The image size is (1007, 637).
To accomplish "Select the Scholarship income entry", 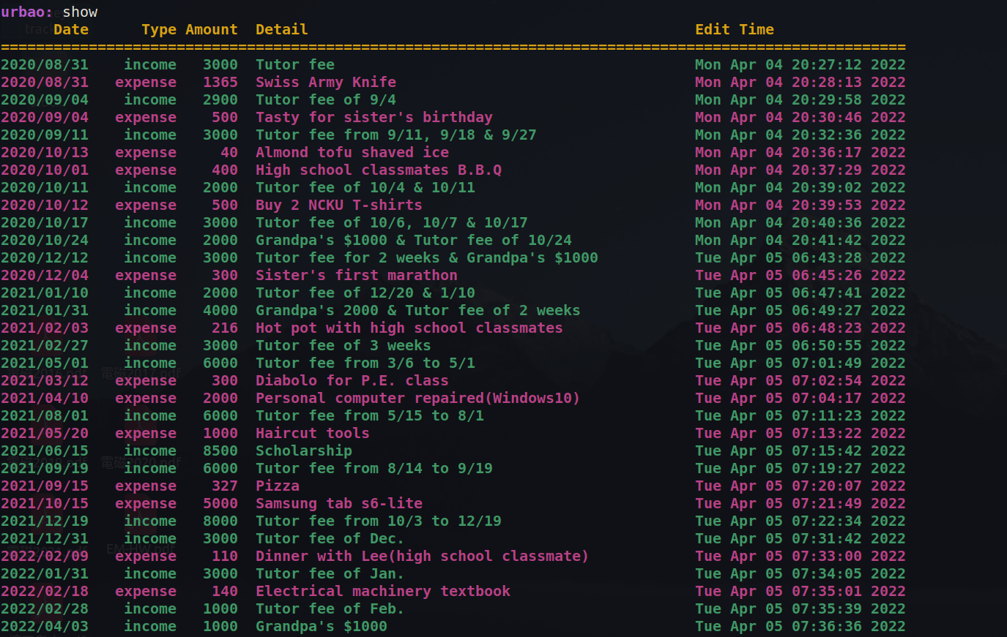I will tap(304, 451).
